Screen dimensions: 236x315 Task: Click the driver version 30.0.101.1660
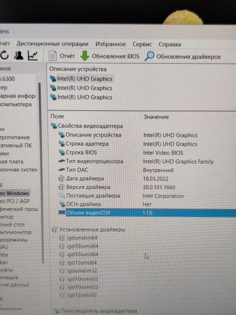tap(159, 188)
